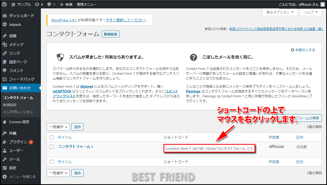Click the user avatar at top right
327x185 pixels.
(x=323, y=4)
